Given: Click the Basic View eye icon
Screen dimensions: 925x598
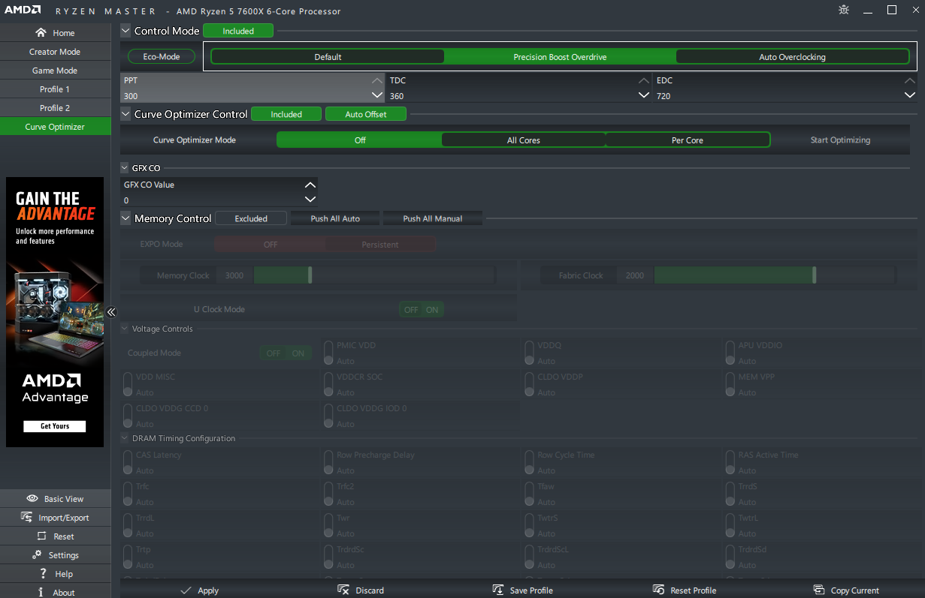Looking at the screenshot, I should coord(32,498).
